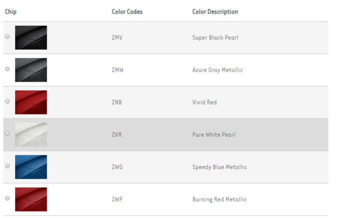Choose the Burning Red Metallic radio button

(x=7, y=198)
